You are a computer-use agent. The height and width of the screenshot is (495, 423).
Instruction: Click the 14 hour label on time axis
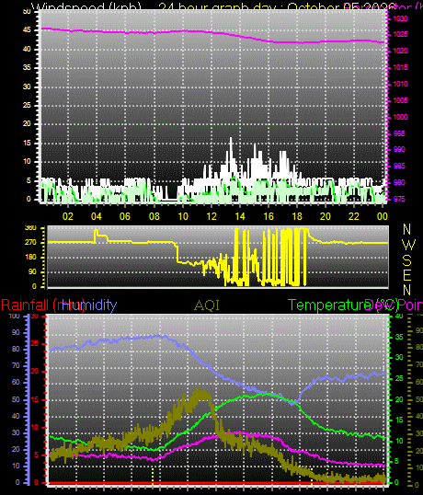240,216
